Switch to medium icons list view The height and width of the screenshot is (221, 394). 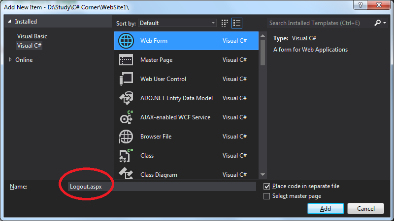tap(237, 23)
